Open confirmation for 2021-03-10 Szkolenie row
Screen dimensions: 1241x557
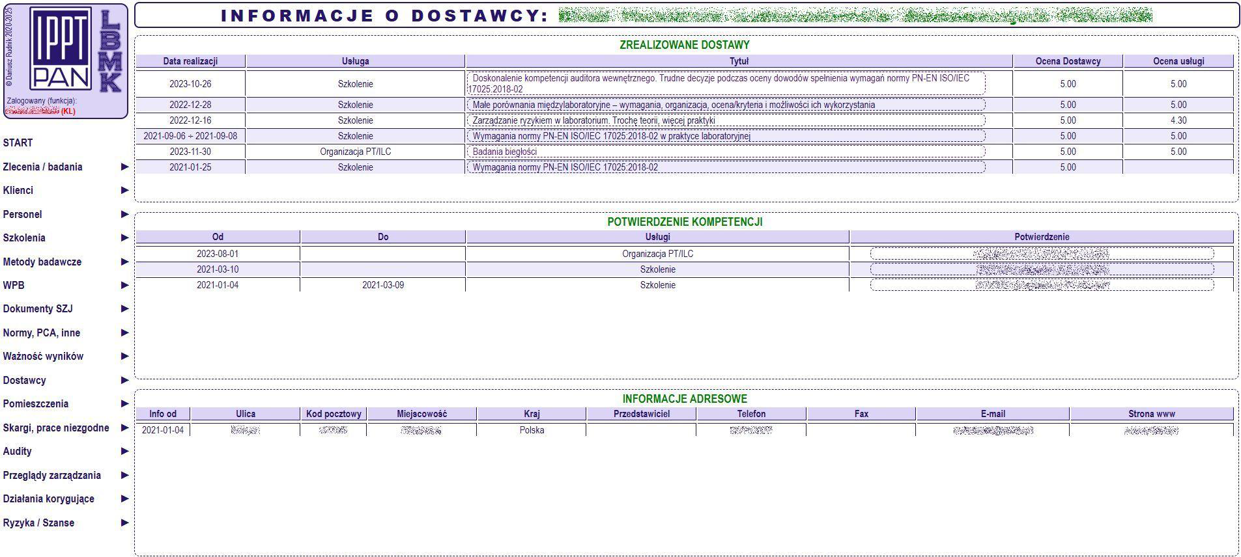coord(1042,269)
